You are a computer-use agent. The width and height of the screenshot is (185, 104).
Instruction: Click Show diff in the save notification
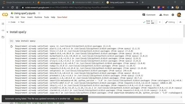[78, 99]
